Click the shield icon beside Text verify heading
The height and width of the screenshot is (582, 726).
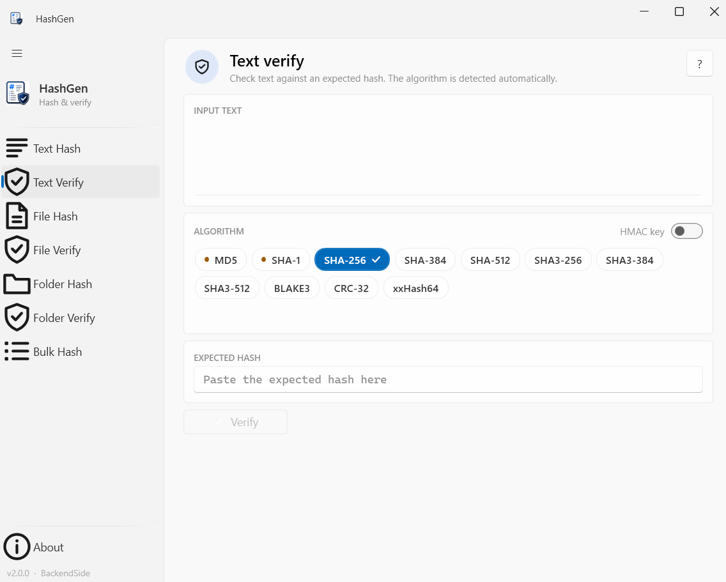(202, 66)
